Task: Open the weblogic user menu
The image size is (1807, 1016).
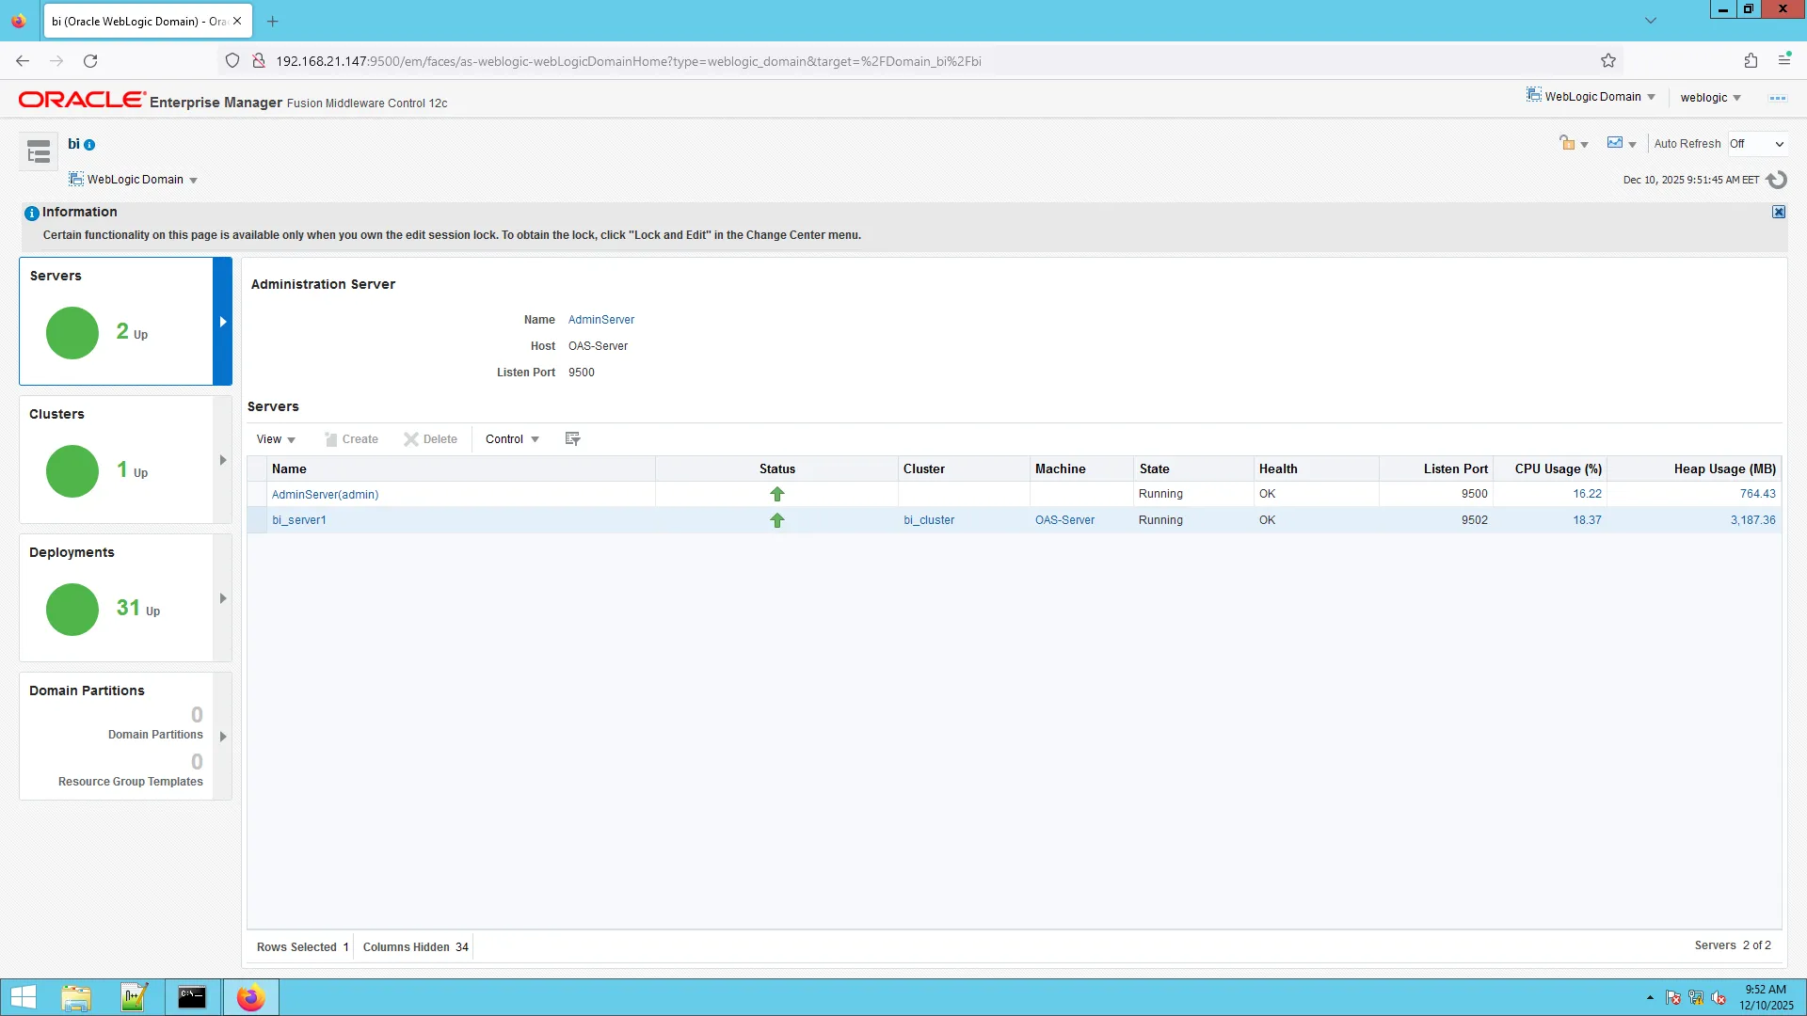Action: tap(1711, 97)
